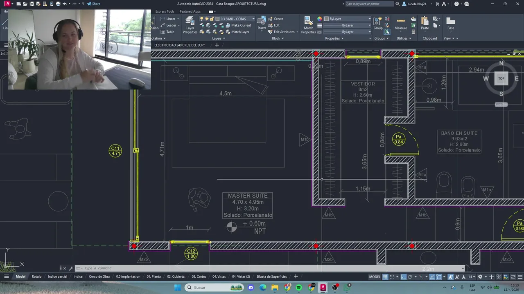The width and height of the screenshot is (524, 294).
Task: Click the Table tool
Action: (167, 32)
